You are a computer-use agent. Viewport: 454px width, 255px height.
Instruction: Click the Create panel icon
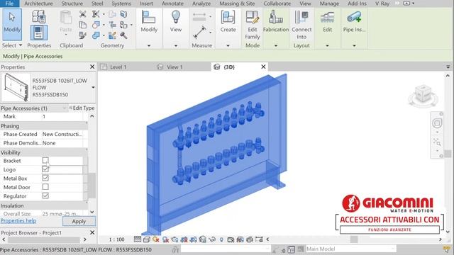228,17
